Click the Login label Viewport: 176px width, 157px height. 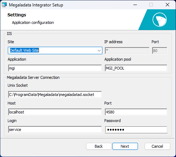pyautogui.click(x=12, y=121)
